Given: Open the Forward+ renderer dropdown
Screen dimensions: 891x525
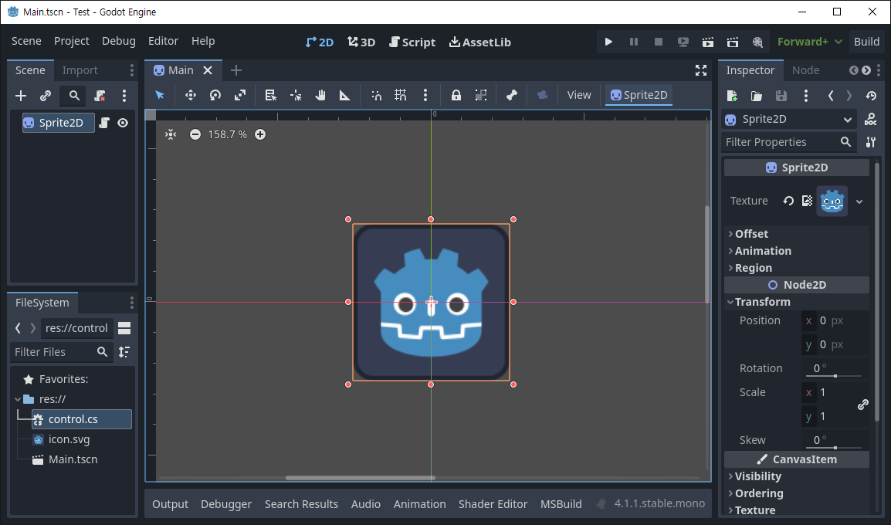Looking at the screenshot, I should click(x=809, y=42).
